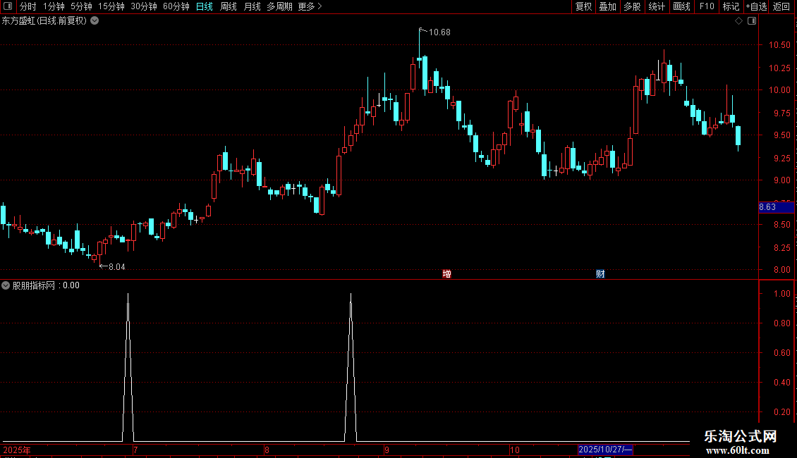Expand the 更多 periods menu
The width and height of the screenshot is (797, 458).
(x=310, y=6)
